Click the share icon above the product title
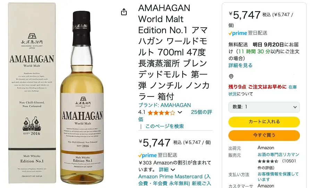 124,12
